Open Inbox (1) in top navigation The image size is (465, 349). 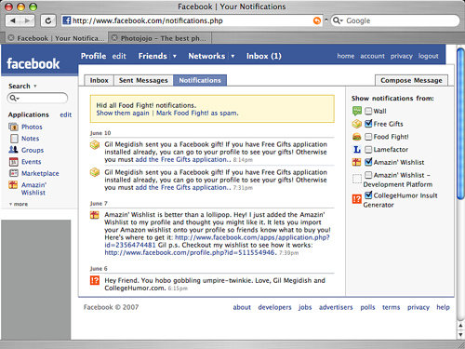(x=264, y=56)
